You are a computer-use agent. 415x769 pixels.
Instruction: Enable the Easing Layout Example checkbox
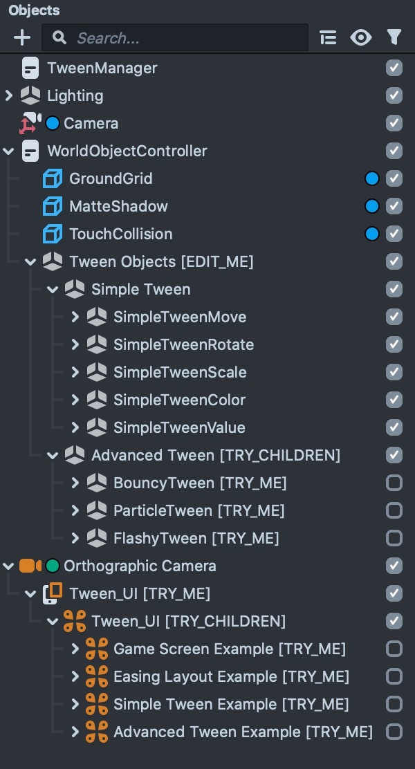(394, 676)
